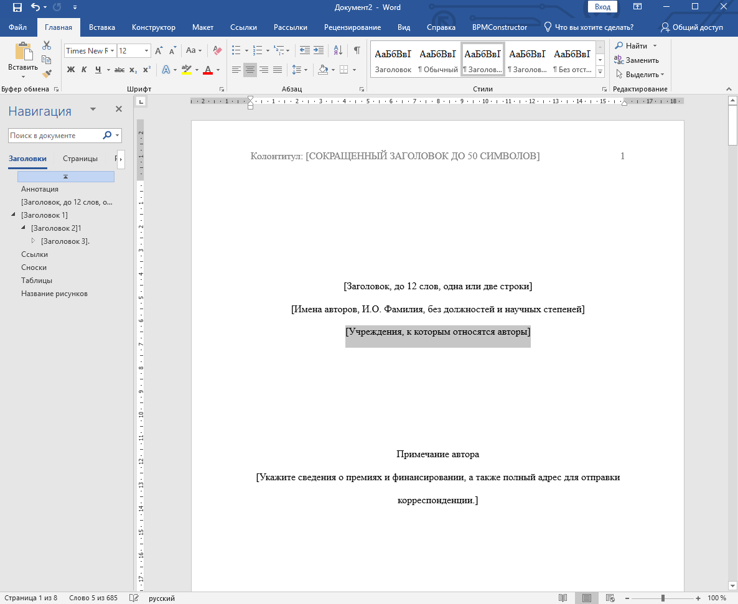
Task: Activate the Format Painter brush
Action: (47, 74)
